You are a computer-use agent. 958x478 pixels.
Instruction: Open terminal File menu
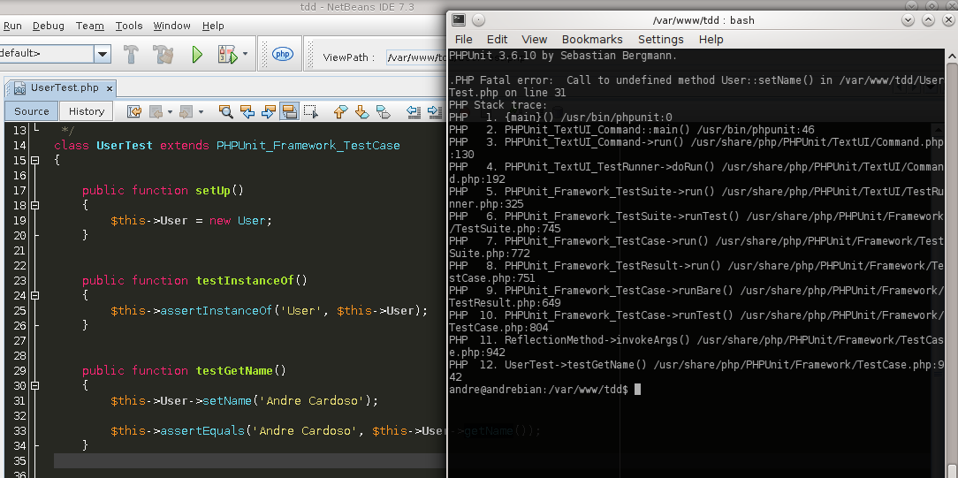point(464,39)
